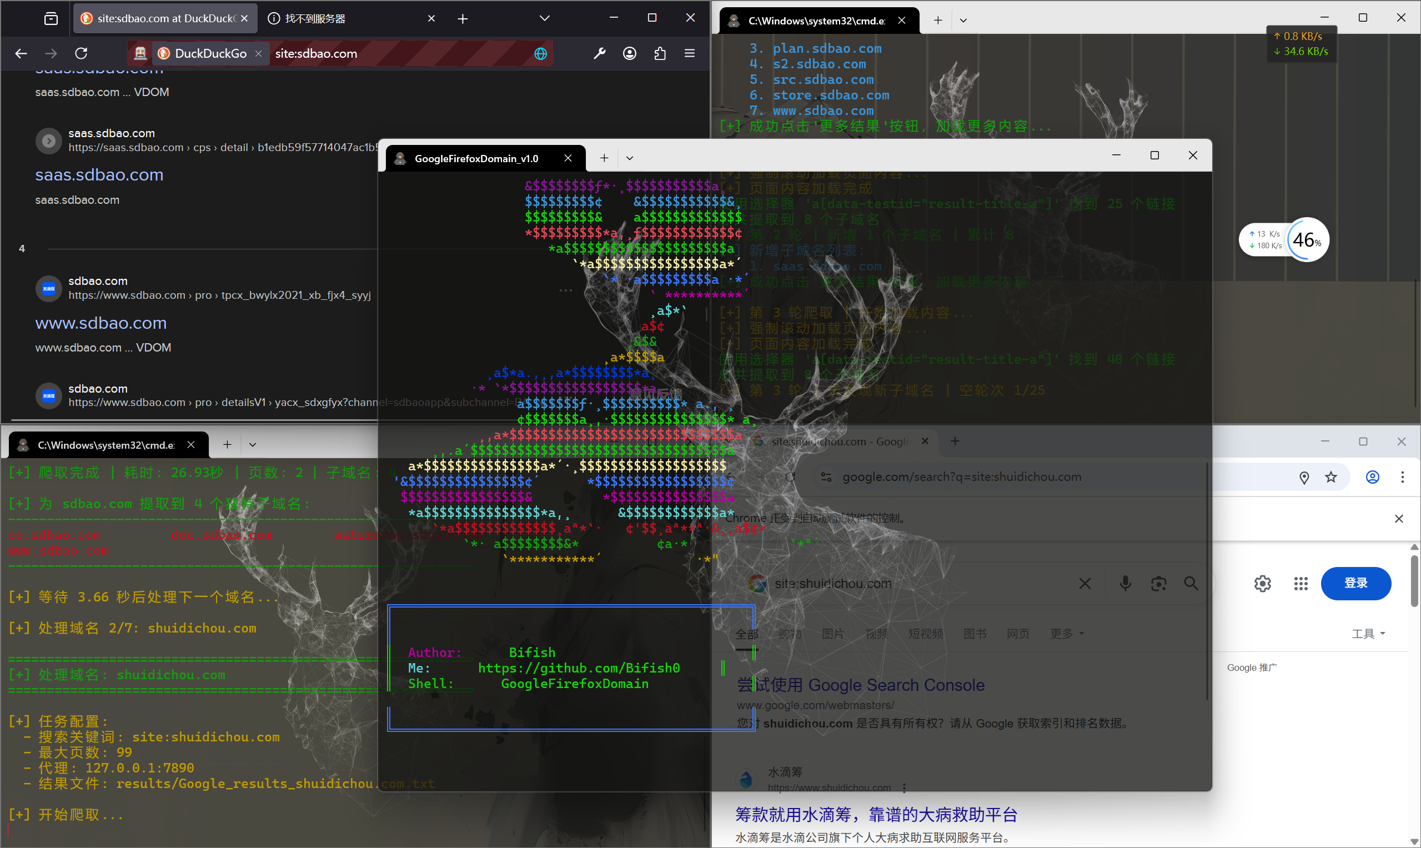Open the Firefox extensions puzzle icon

[x=660, y=53]
